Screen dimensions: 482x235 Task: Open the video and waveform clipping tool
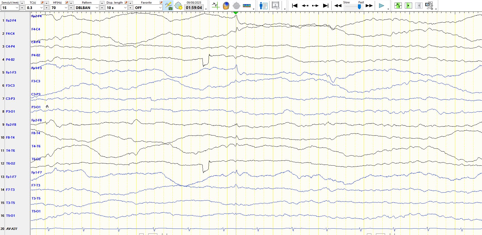(429, 5)
